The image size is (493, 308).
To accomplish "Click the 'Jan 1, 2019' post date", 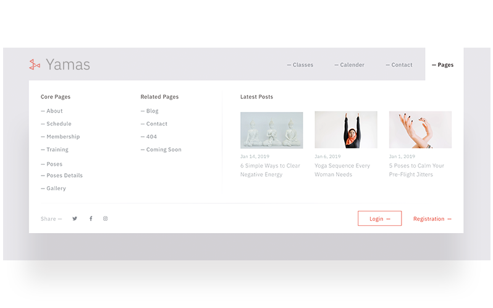I will click(x=402, y=156).
